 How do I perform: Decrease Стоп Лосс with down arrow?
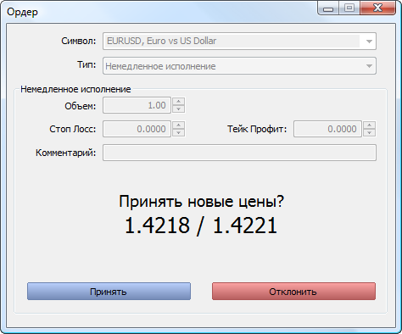[x=178, y=133]
